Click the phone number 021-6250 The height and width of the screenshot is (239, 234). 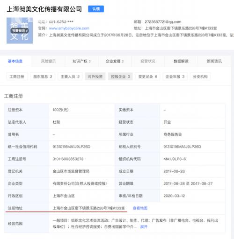tap(61, 22)
